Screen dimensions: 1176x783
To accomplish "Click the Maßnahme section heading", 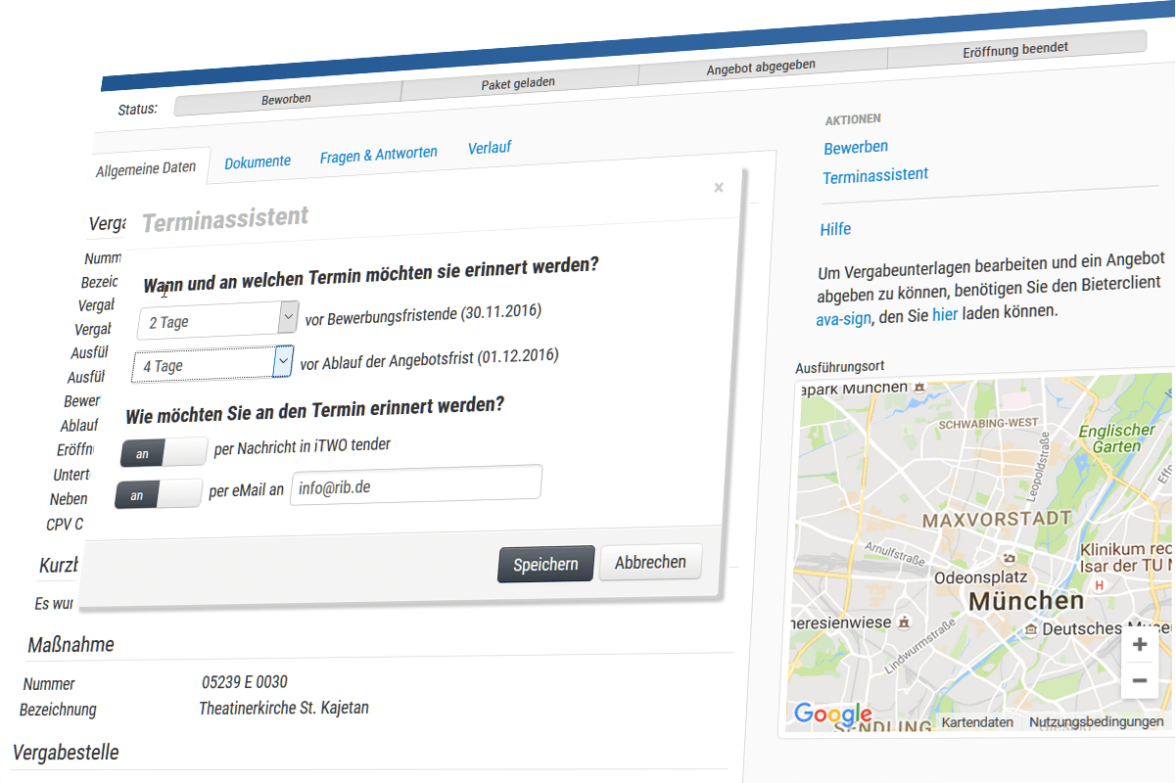I will coord(71,645).
